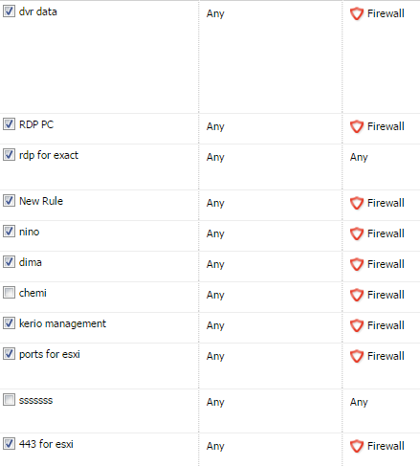The width and height of the screenshot is (420, 466).
Task: Click the Firewall shield icon in nino row
Action: [x=357, y=233]
